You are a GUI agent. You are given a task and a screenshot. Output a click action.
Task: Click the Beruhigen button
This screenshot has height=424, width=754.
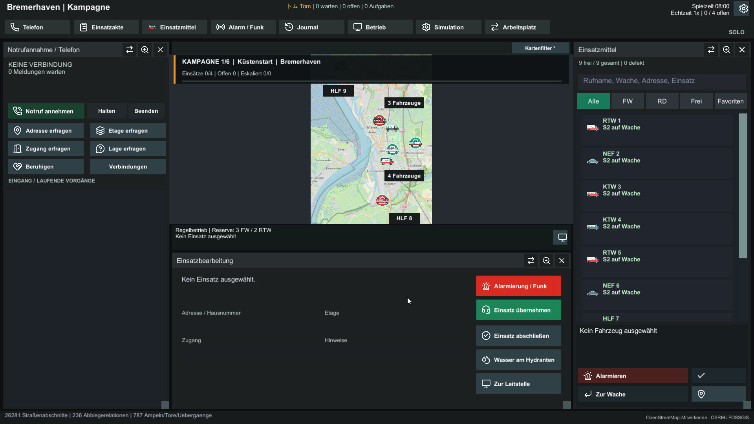click(46, 166)
